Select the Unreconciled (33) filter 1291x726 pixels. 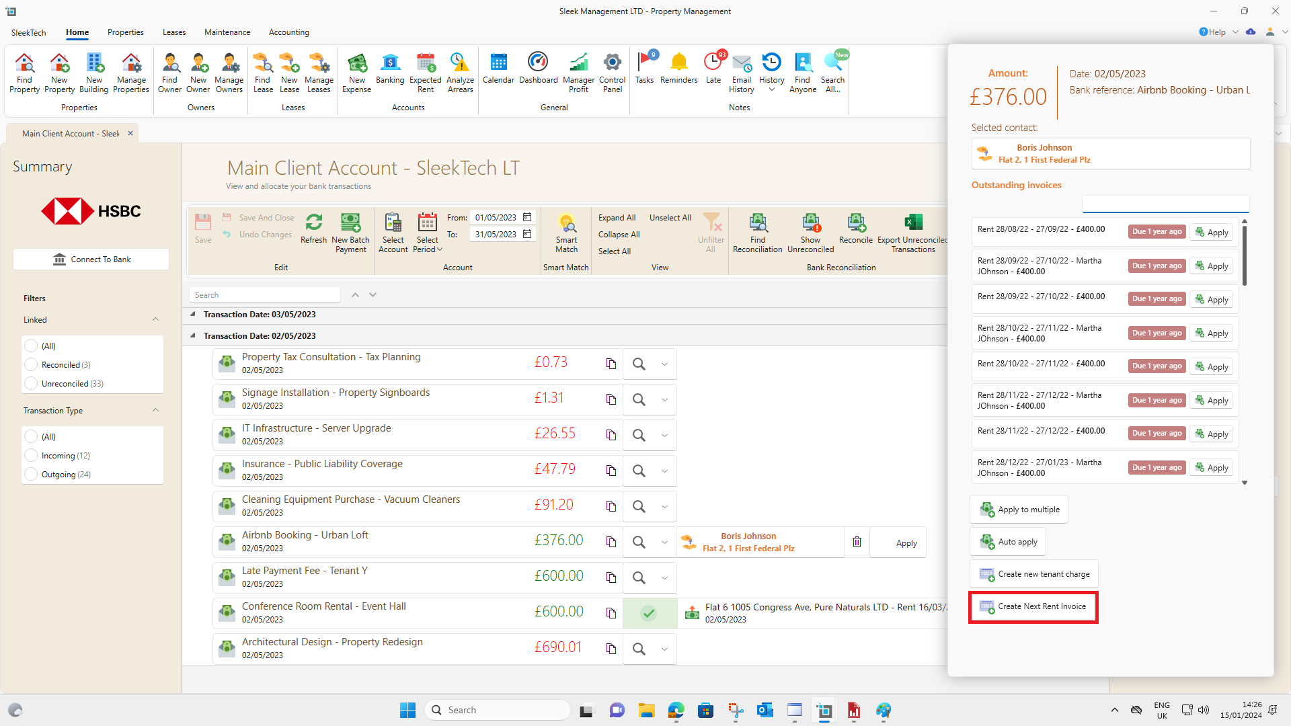pos(31,383)
